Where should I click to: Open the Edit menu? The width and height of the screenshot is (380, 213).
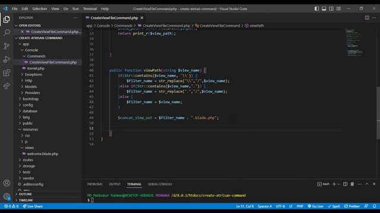[x=25, y=9]
